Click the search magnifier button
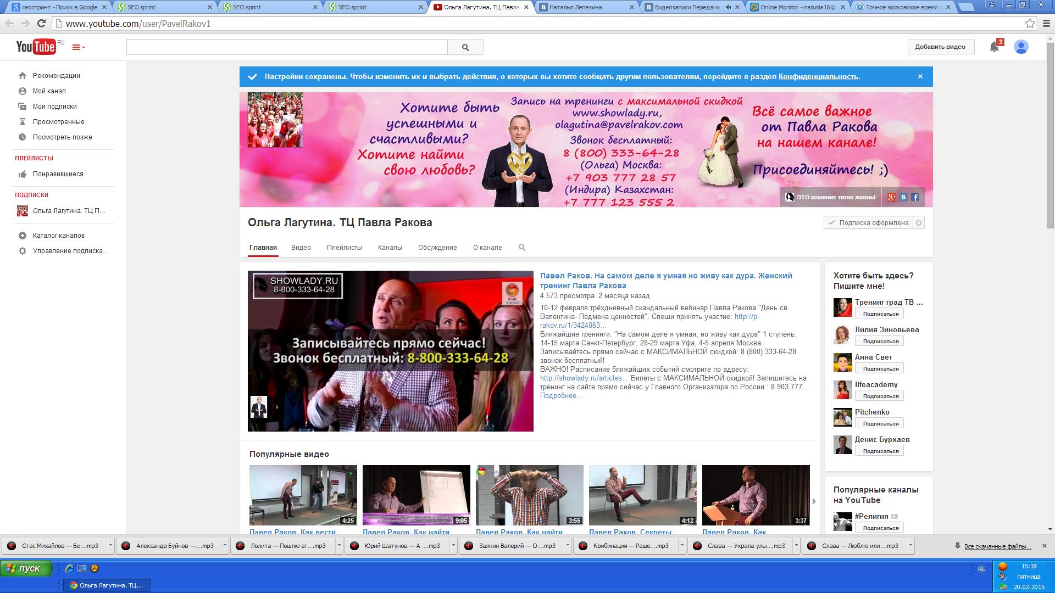Image resolution: width=1055 pixels, height=593 pixels. click(465, 47)
